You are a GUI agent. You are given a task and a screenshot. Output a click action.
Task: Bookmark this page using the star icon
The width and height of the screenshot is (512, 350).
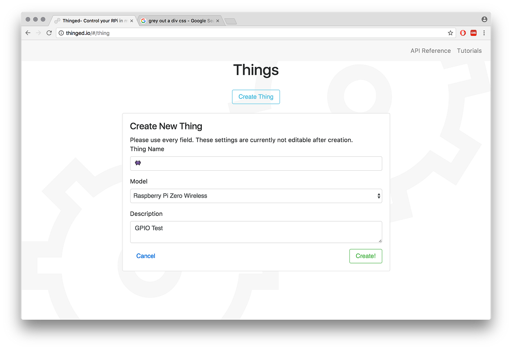pyautogui.click(x=451, y=33)
